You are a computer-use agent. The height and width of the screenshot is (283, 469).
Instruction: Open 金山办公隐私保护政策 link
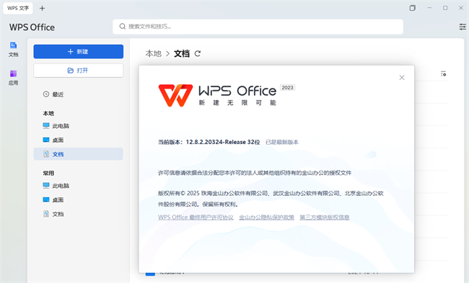266,217
